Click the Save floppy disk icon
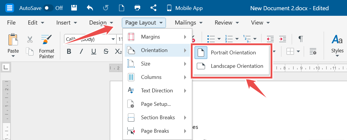This screenshot has width=347, height=140. pyautogui.click(x=74, y=8)
